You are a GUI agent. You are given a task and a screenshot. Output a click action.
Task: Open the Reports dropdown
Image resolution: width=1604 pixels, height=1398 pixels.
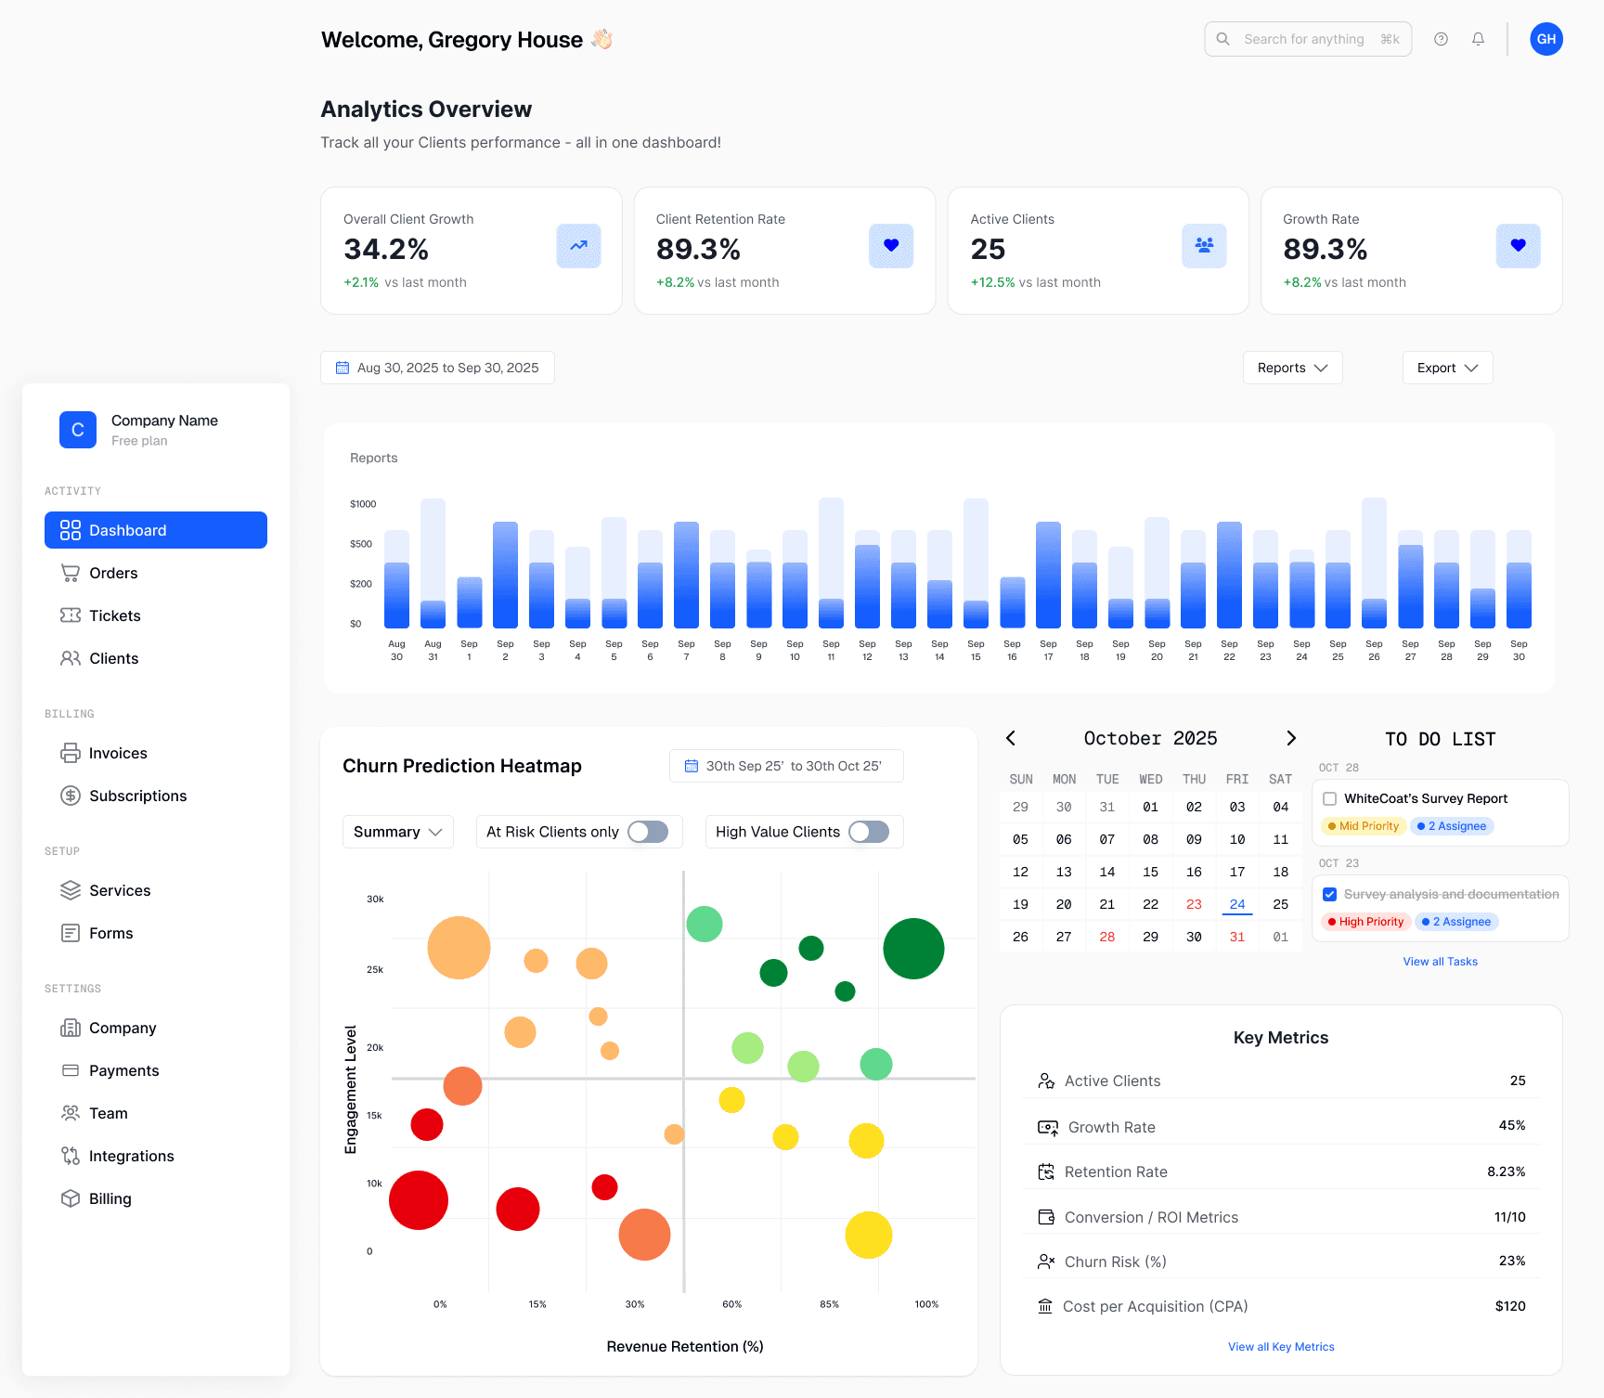click(1293, 368)
